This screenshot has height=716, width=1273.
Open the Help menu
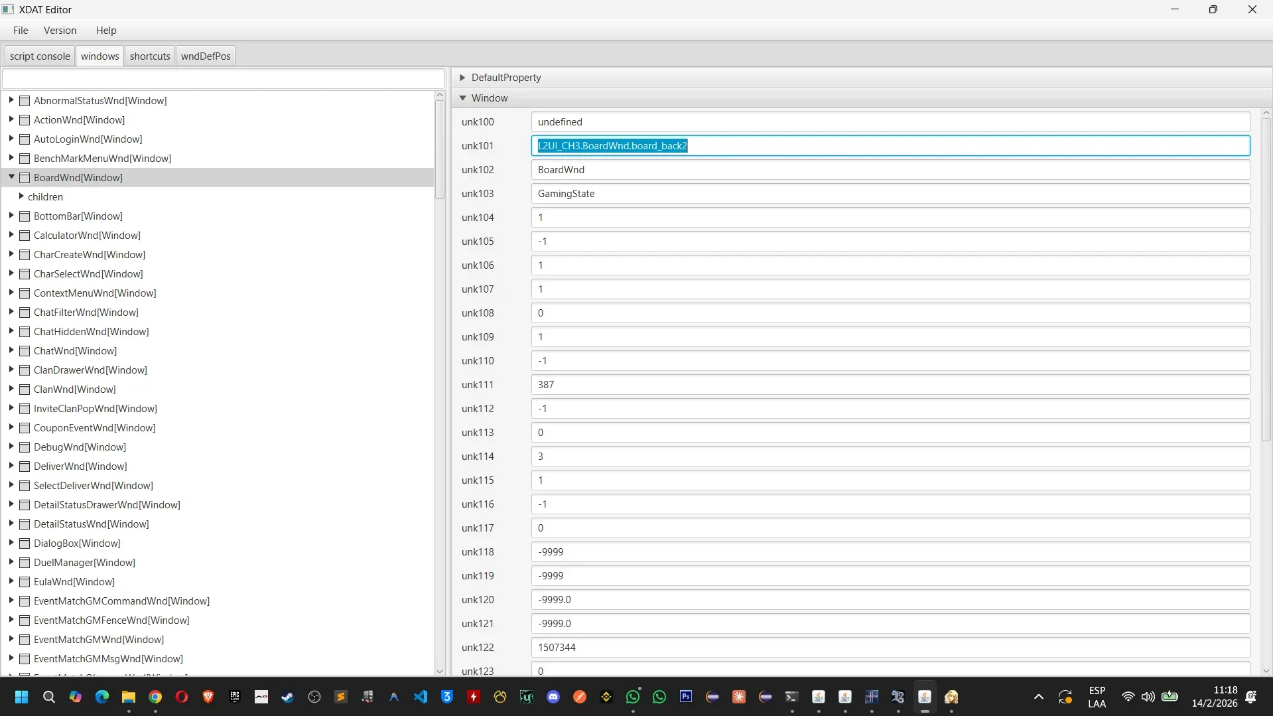coord(106,31)
